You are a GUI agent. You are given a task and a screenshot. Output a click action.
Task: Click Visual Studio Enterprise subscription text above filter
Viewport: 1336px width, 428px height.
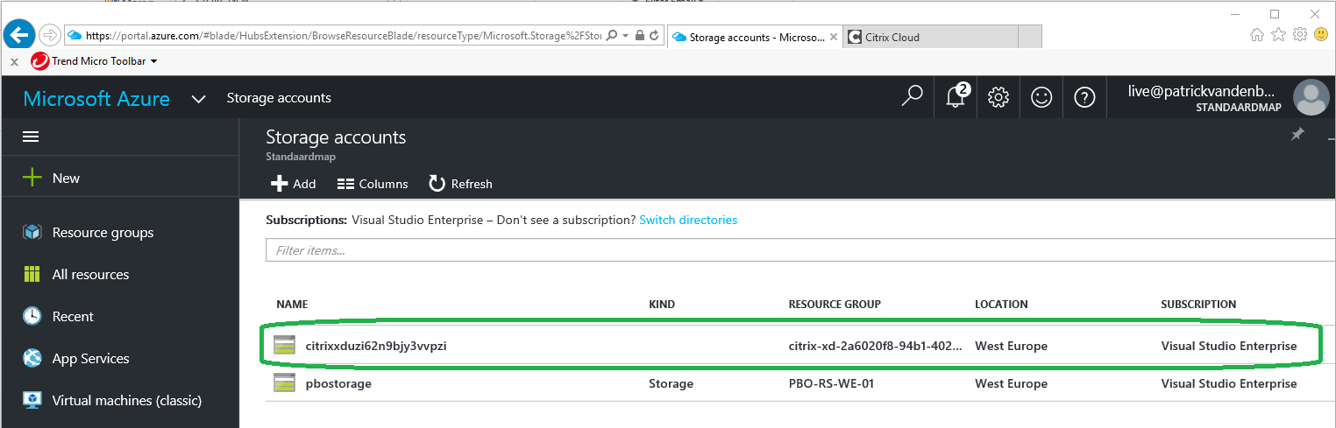(x=417, y=220)
